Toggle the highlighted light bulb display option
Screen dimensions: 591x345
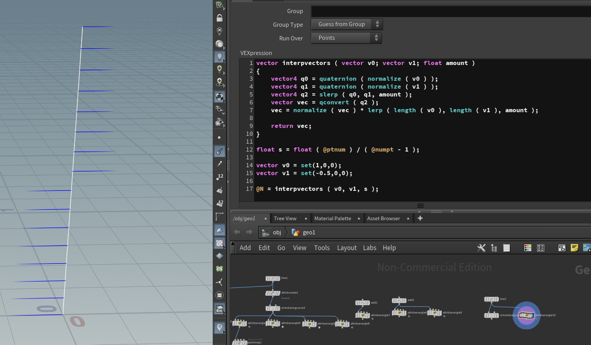[x=220, y=57]
